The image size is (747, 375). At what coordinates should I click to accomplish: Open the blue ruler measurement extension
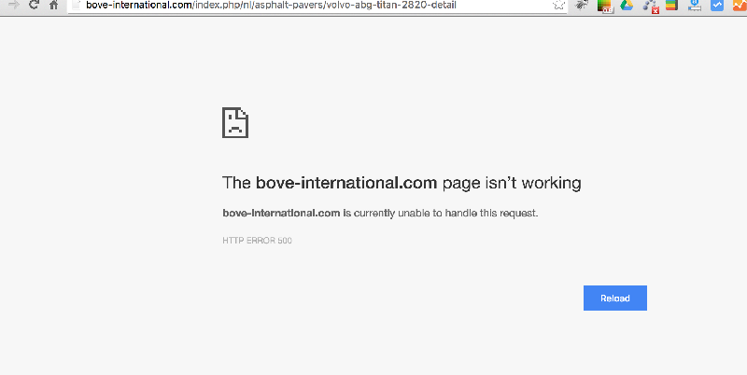[x=695, y=6]
